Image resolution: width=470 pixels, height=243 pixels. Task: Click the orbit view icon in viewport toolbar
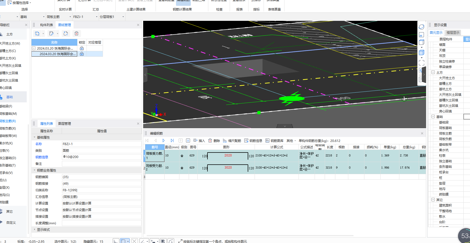click(422, 27)
